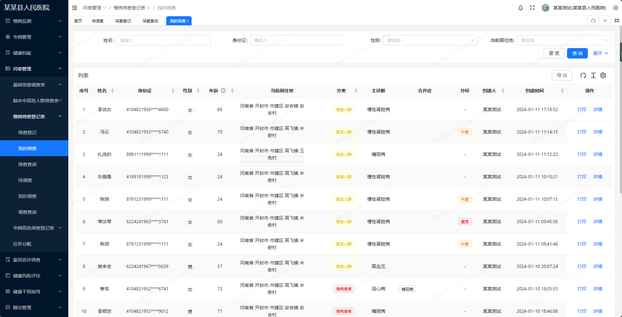Toggle fullscreen mode icon in header

click(x=532, y=8)
